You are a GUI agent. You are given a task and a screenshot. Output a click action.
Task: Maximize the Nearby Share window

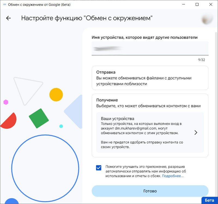click(197, 4)
